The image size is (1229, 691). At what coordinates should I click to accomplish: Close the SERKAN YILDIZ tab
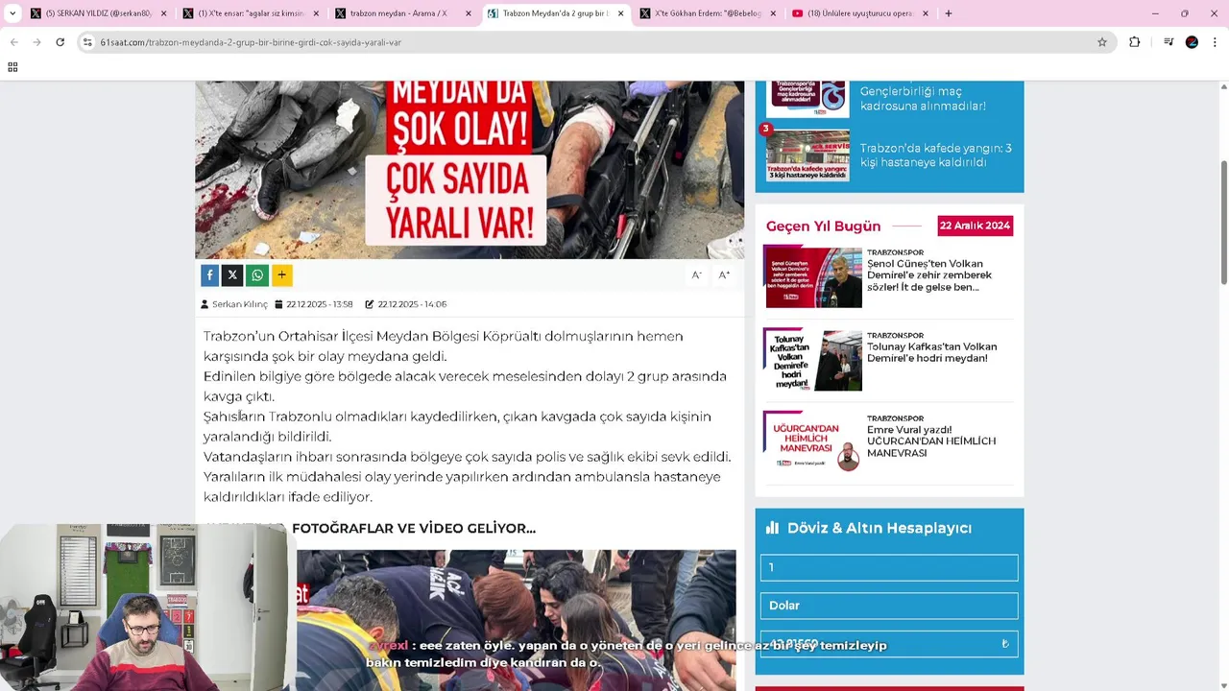pos(163,13)
